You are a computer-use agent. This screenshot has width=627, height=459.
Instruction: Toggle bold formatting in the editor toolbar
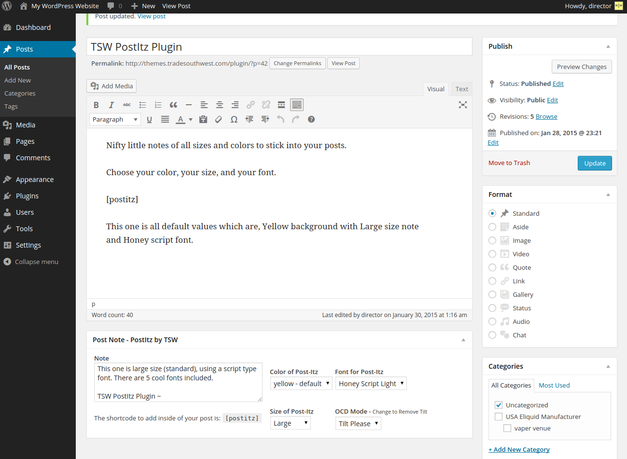96,105
